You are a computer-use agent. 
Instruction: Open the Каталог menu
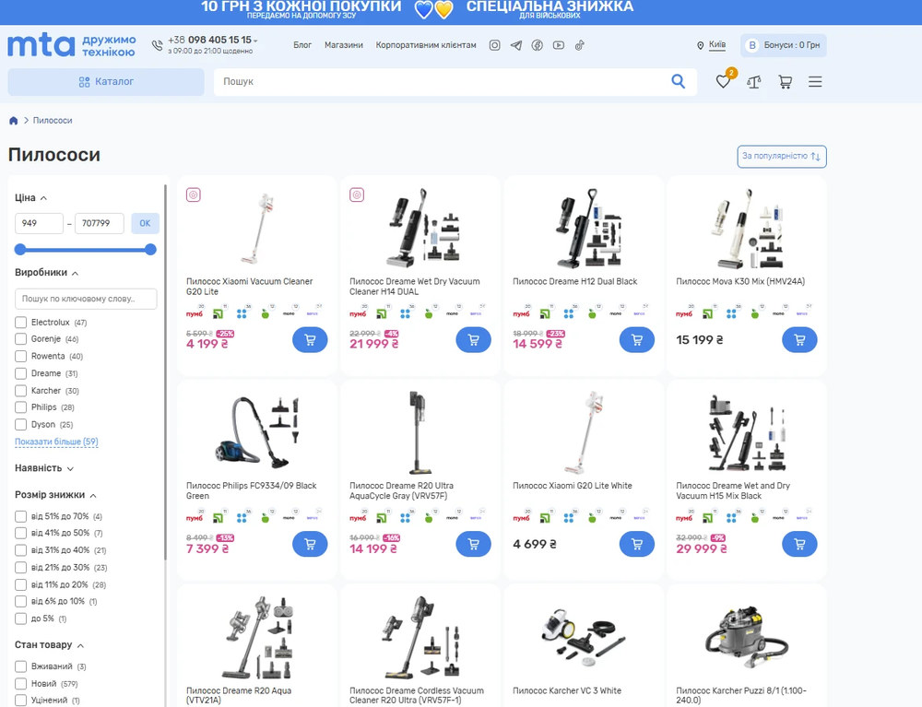(x=106, y=82)
